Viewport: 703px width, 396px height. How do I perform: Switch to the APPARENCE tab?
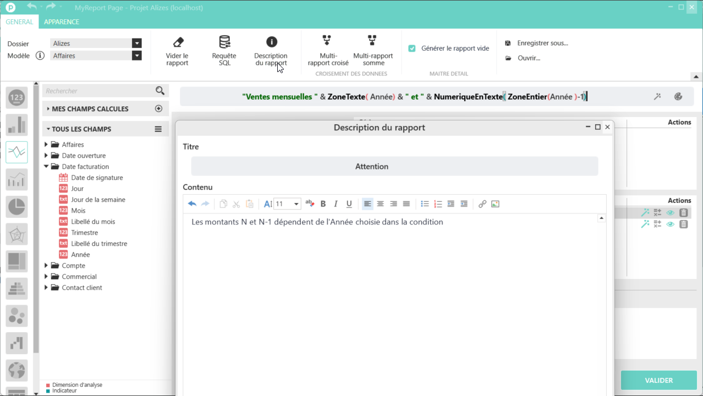point(62,22)
